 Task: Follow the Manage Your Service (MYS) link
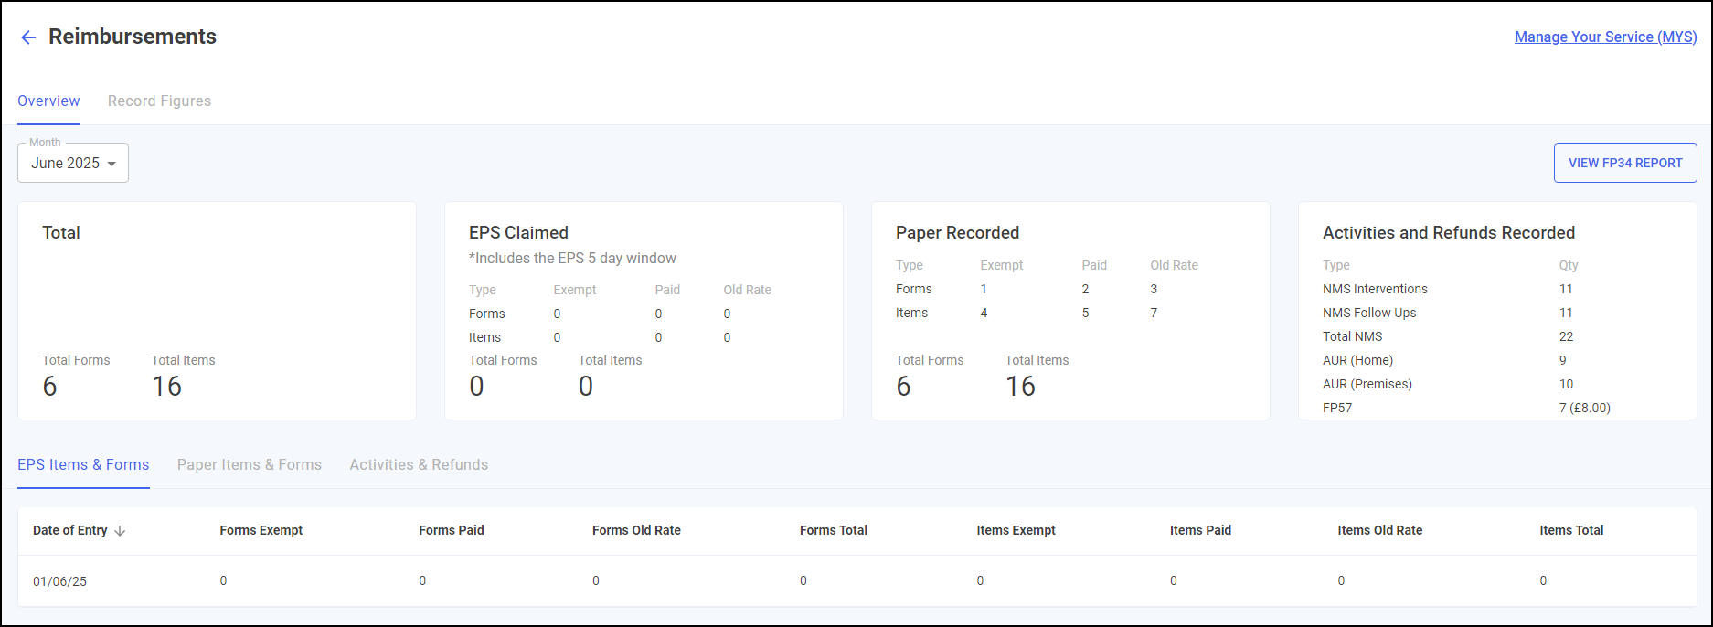coord(1605,37)
